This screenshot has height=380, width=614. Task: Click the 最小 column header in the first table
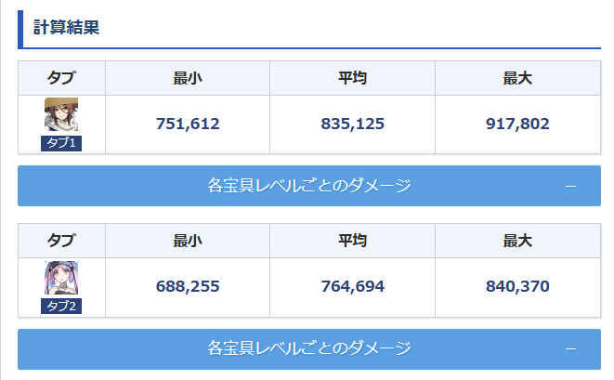(x=188, y=78)
